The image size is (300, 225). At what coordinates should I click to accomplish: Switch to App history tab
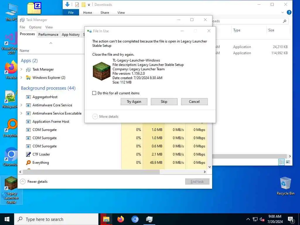(x=71, y=35)
